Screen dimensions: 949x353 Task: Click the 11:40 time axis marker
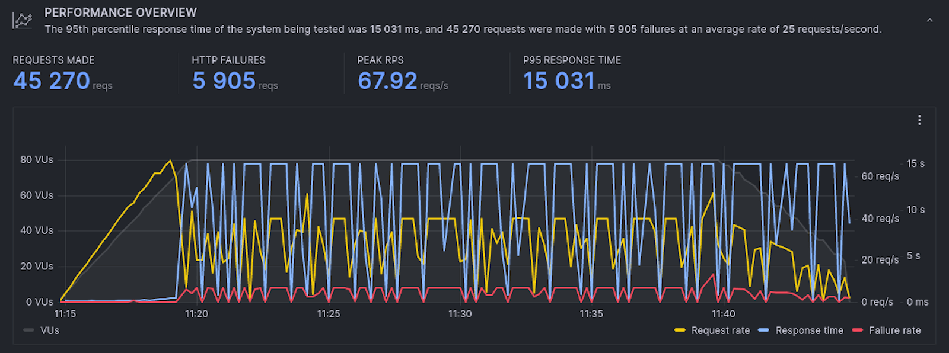(723, 314)
